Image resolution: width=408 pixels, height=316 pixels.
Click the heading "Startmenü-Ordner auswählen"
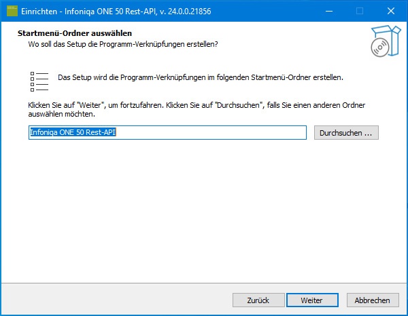tap(75, 33)
